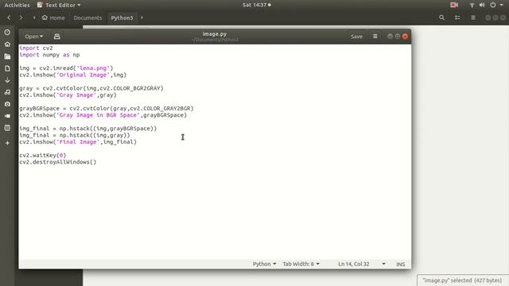
Task: Click the power icon in the top bar
Action: pyautogui.click(x=493, y=5)
